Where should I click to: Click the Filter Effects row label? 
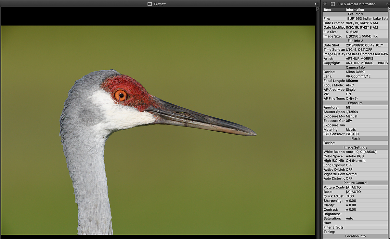tap(334, 227)
